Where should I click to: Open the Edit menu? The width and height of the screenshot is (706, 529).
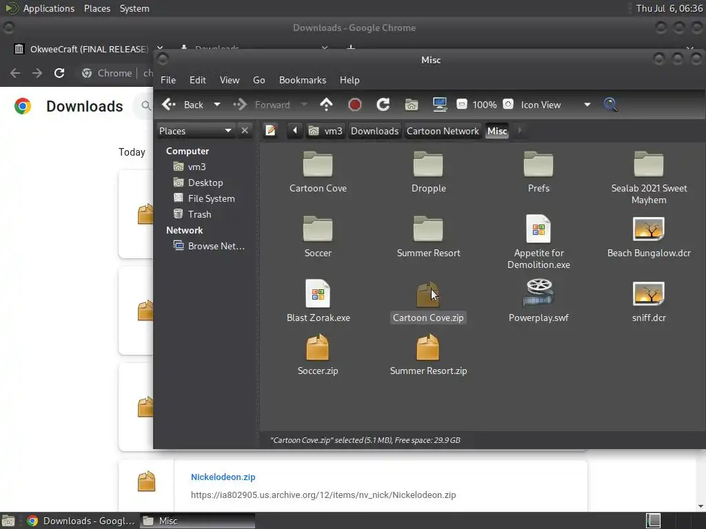coord(198,80)
